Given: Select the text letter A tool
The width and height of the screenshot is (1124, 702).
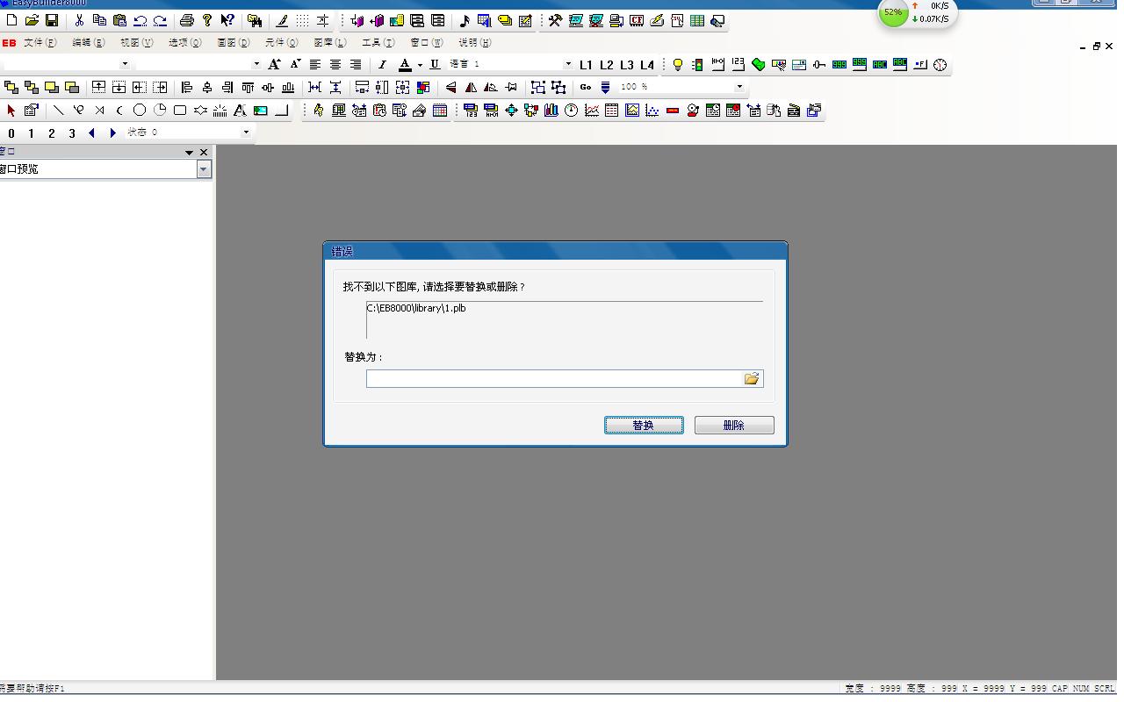Looking at the screenshot, I should coord(240,111).
